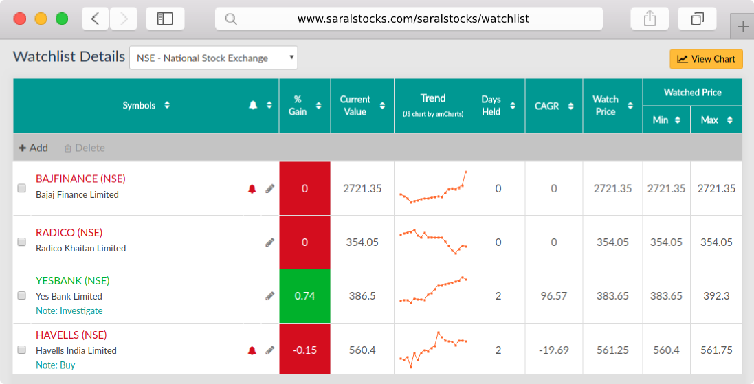Go back using the browser back arrow
The image size is (754, 384).
coord(96,19)
